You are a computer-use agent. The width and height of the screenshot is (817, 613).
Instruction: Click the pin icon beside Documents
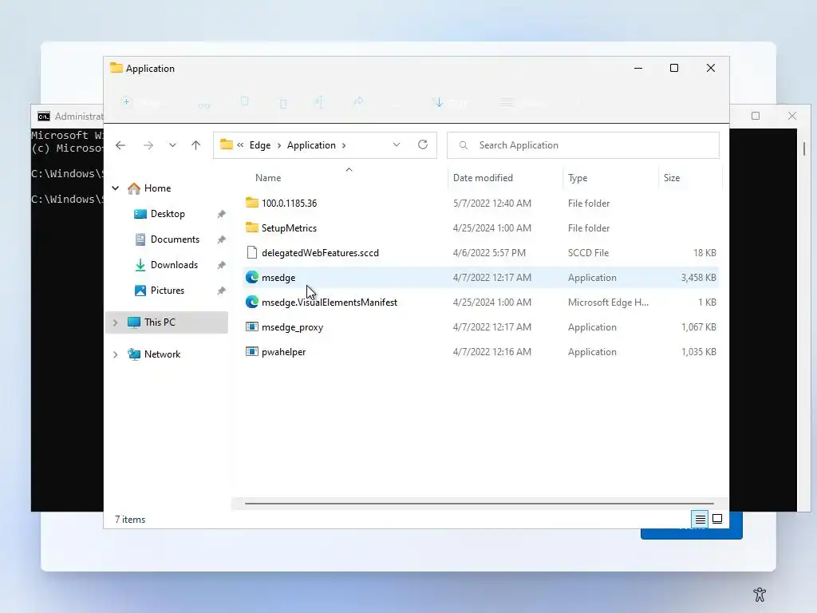(x=222, y=239)
